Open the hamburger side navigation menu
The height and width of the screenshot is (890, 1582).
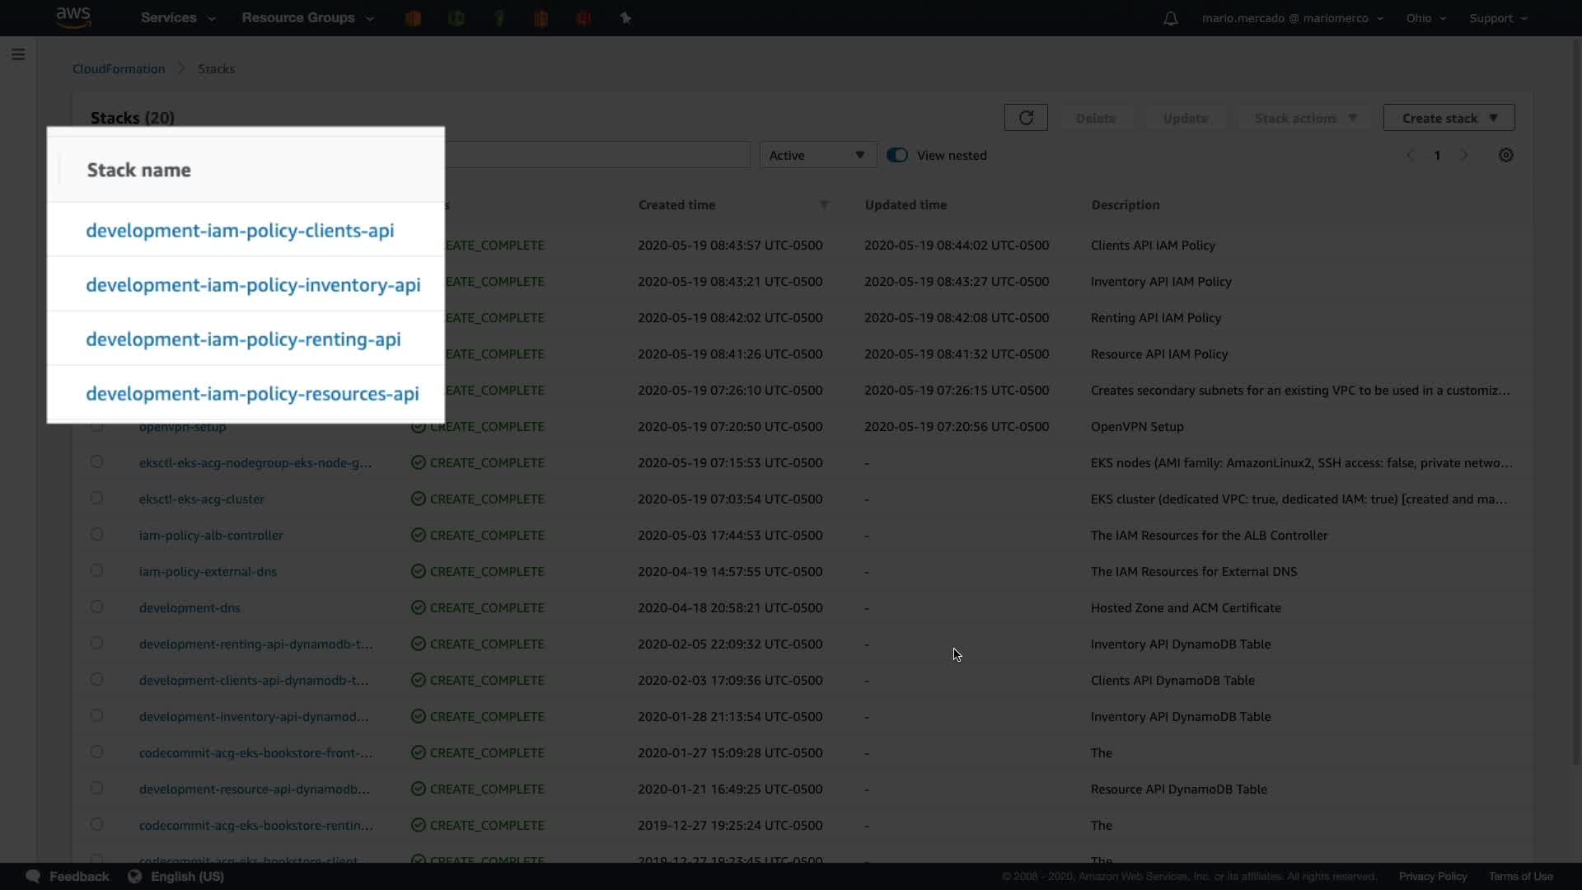(x=18, y=54)
